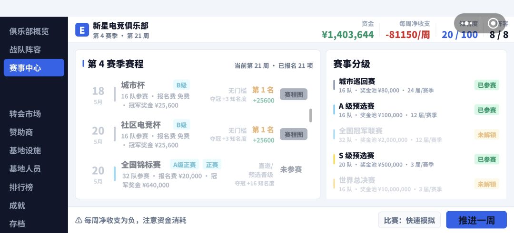Select the 全国锦标赛 event row
Image resolution: width=514 pixels, height=233 pixels.
pyautogui.click(x=198, y=174)
